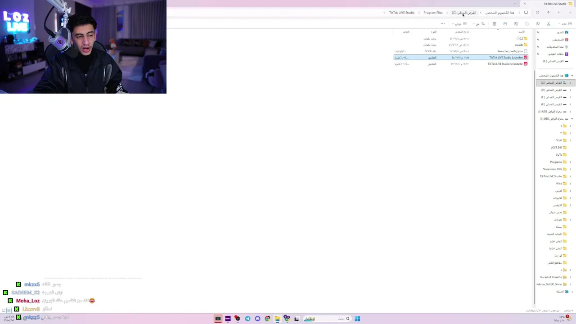Click TikTok LIVE Studio in the breadcrumb
The image size is (576, 324).
[402, 13]
